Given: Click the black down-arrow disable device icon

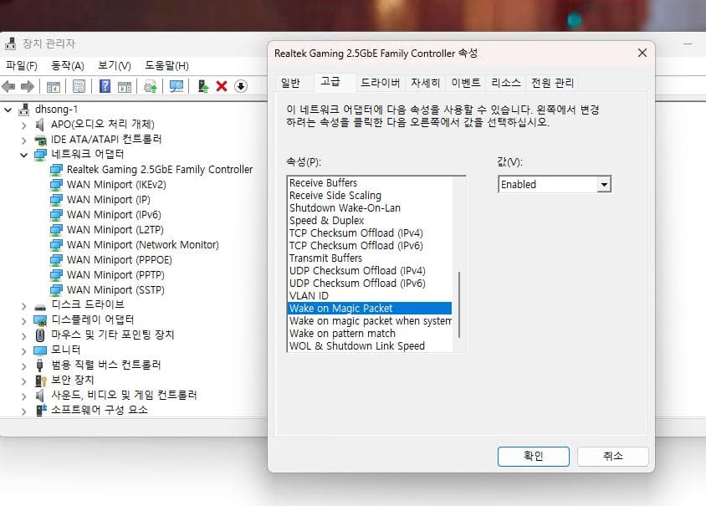Looking at the screenshot, I should pos(241,86).
